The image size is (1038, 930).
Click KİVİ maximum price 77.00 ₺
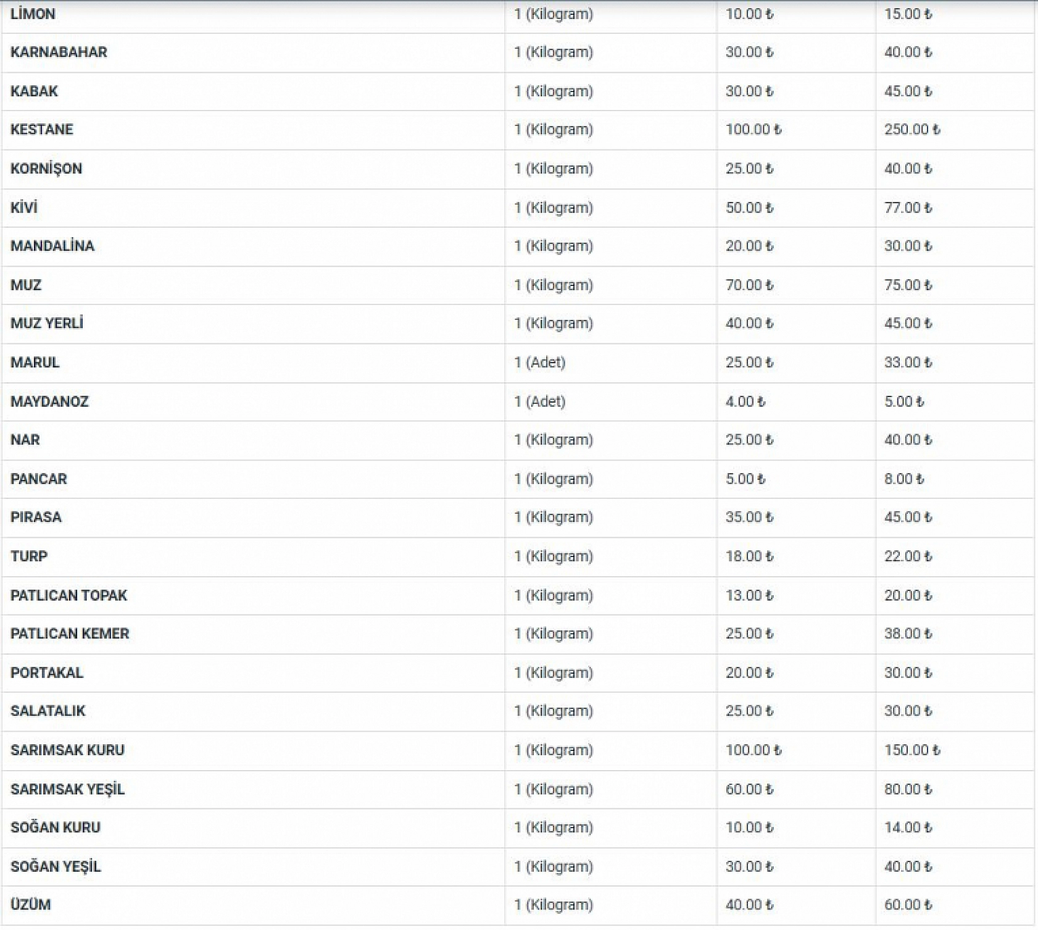point(908,207)
